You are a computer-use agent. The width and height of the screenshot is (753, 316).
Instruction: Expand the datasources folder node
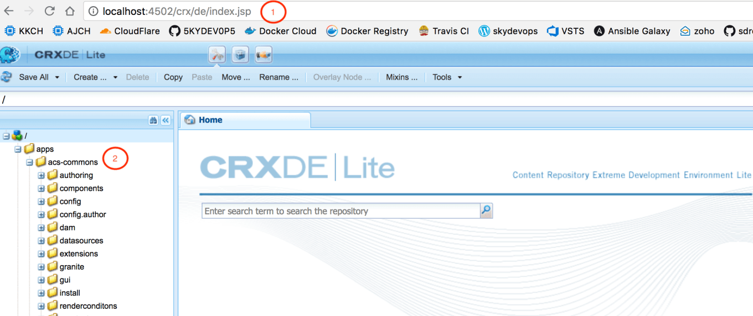point(41,241)
